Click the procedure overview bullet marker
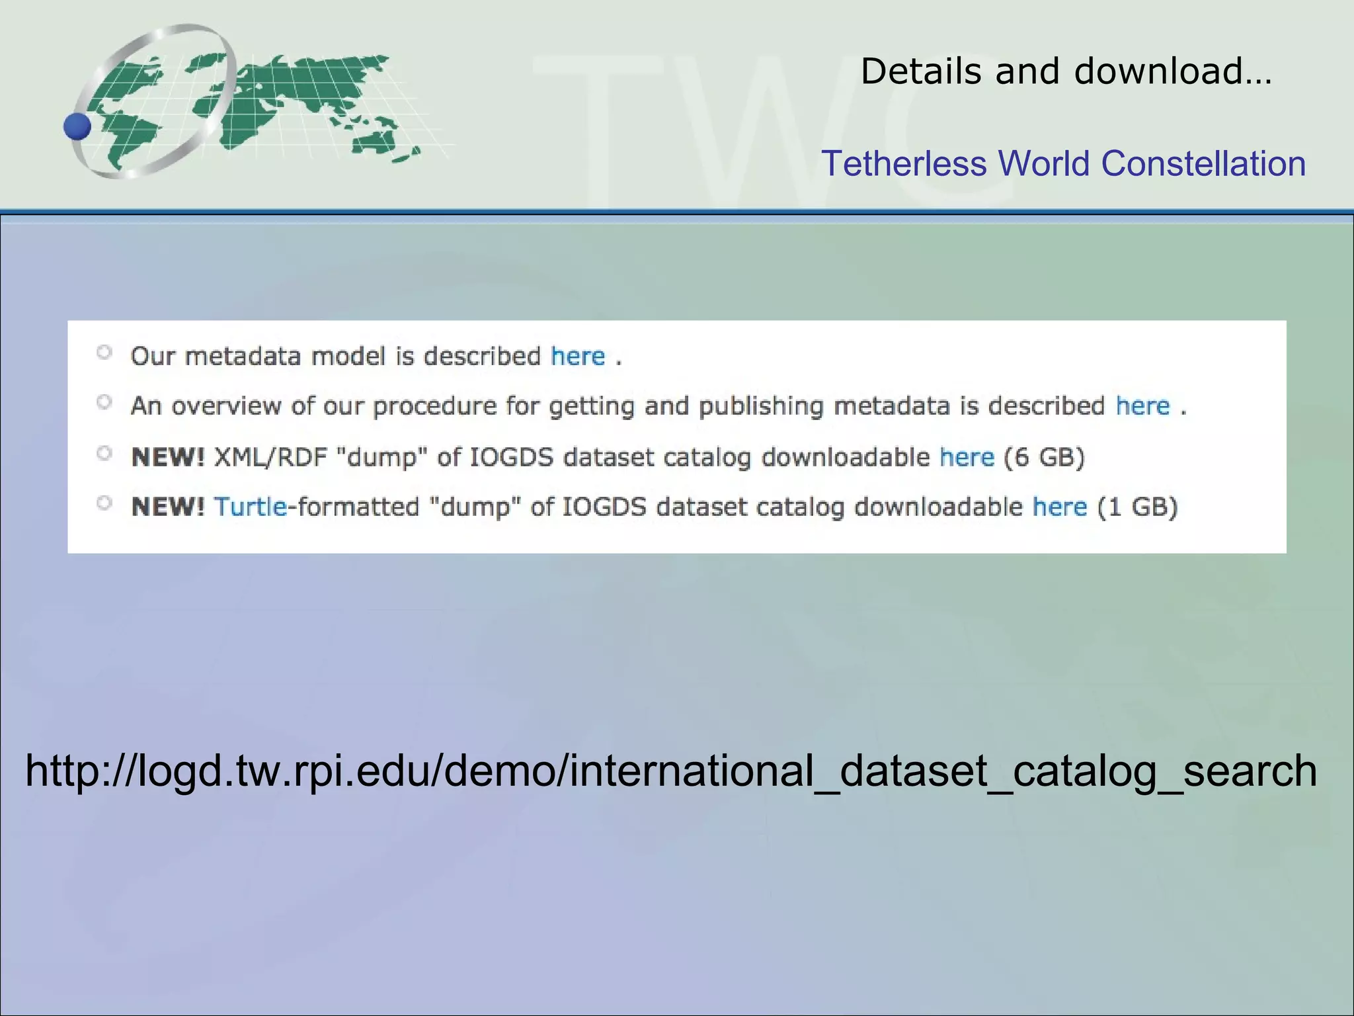 (x=104, y=402)
